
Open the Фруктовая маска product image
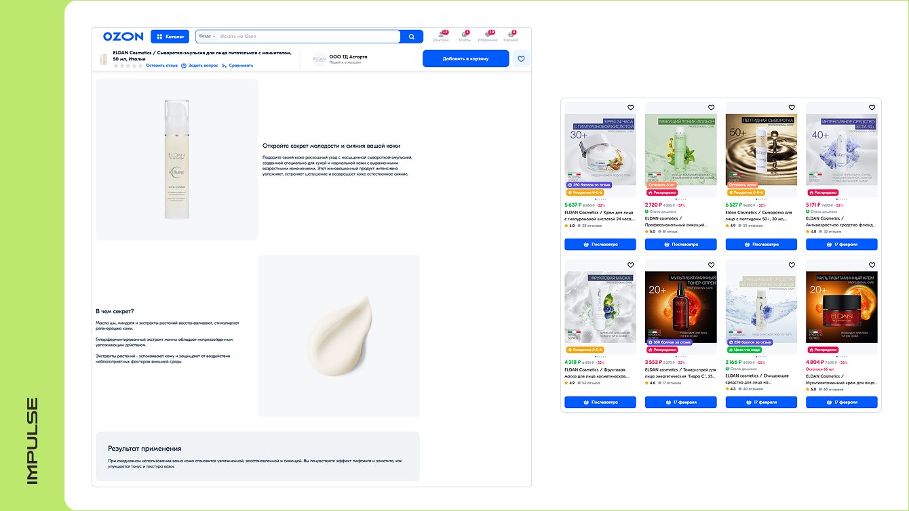pos(600,307)
